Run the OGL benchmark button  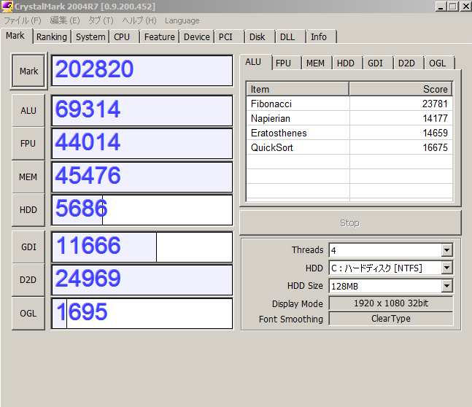(x=28, y=314)
